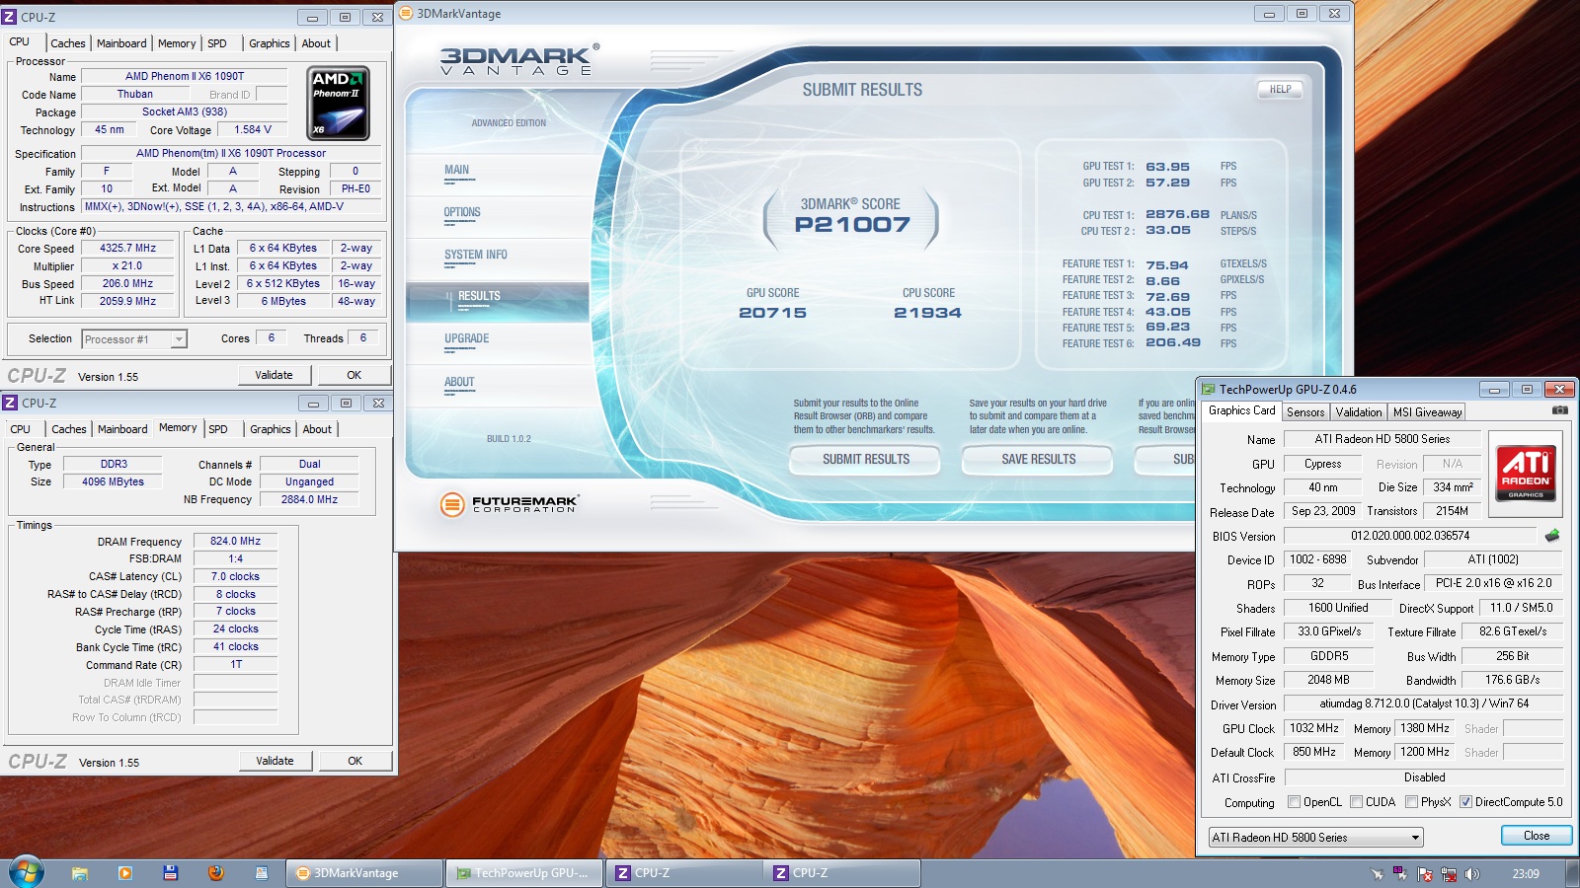Open the MSI Giveaway tab

pyautogui.click(x=1427, y=412)
